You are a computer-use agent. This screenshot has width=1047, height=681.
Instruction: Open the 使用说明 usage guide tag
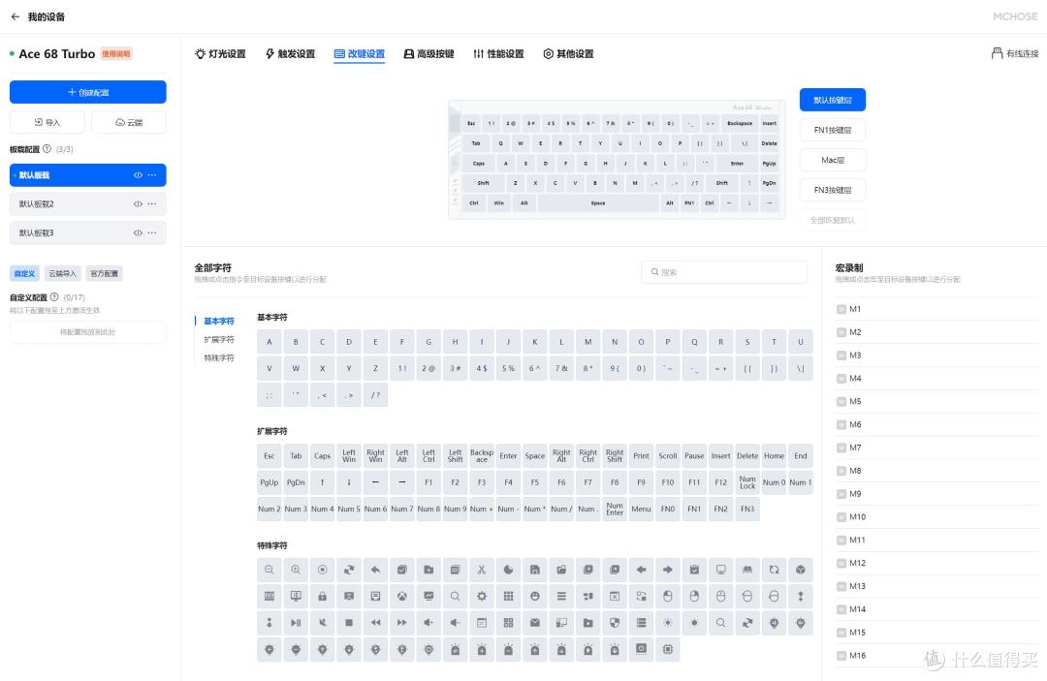click(116, 54)
